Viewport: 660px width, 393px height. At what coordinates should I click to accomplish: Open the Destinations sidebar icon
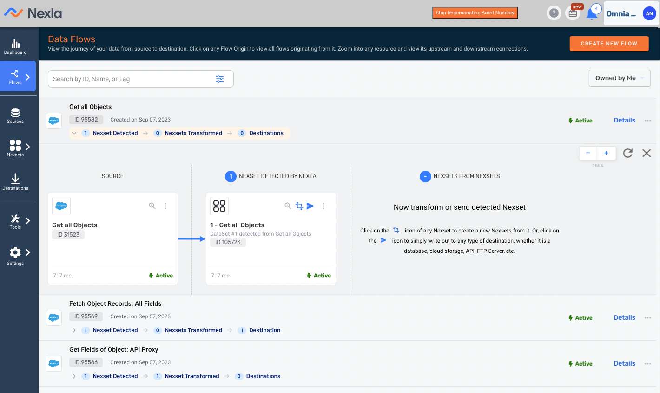(x=15, y=181)
